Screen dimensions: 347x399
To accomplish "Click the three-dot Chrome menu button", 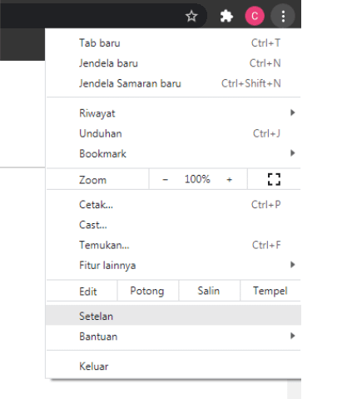I will coord(283,16).
